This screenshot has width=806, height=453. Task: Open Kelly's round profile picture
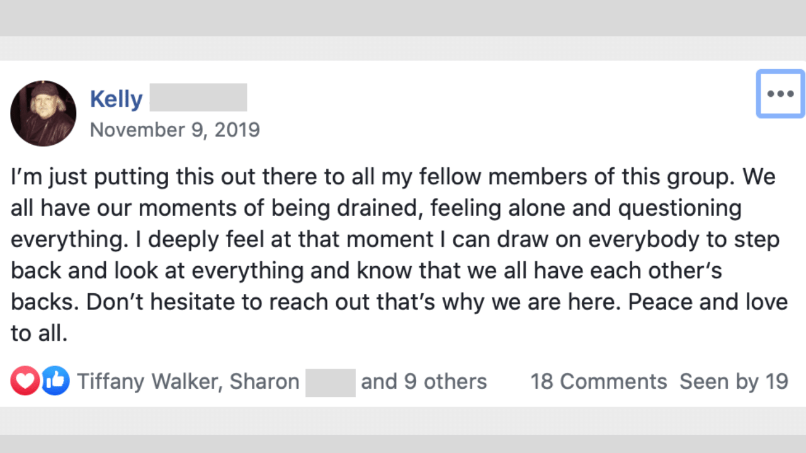coord(43,113)
